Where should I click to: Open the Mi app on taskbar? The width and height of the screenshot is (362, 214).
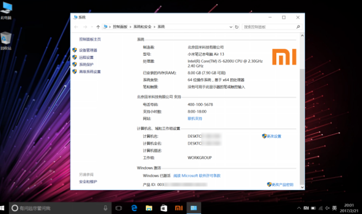pyautogui.click(x=179, y=208)
